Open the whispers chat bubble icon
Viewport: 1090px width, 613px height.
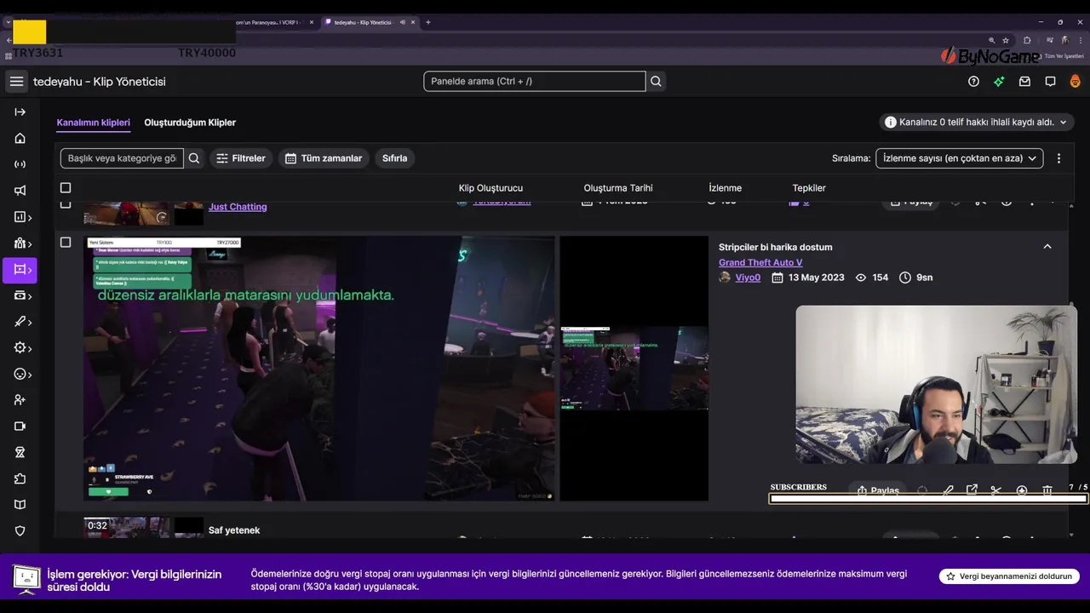point(1050,82)
